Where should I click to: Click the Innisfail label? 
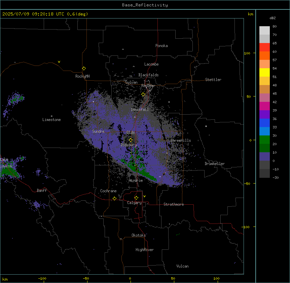point(140,110)
